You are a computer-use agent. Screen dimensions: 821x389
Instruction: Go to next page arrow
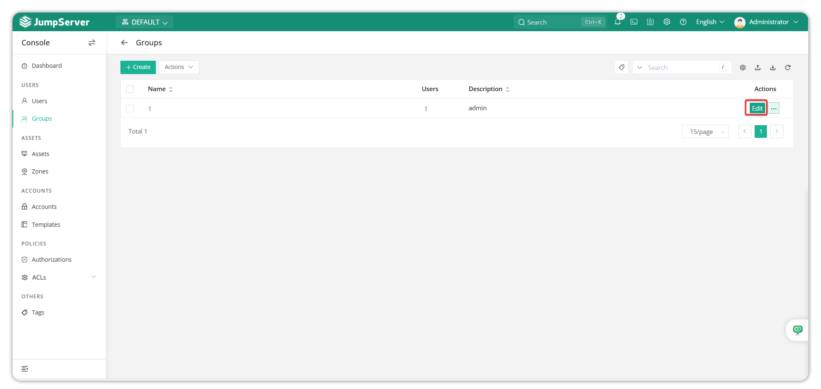tap(777, 131)
